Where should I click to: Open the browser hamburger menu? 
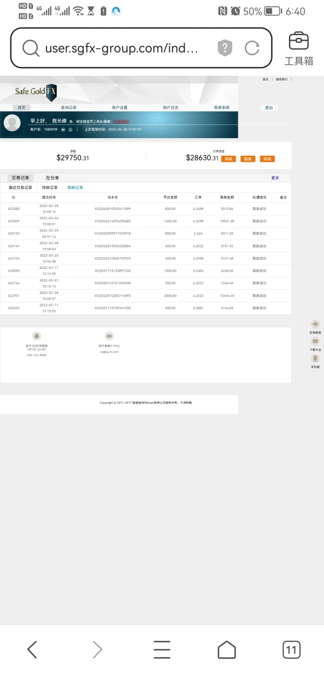(162, 649)
